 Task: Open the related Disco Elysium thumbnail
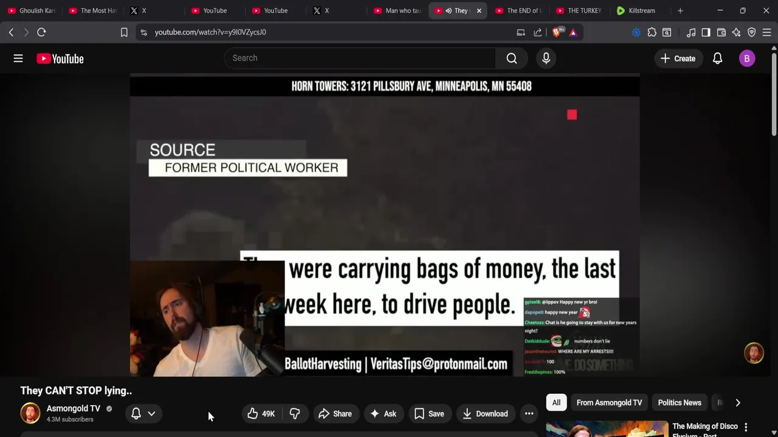607,429
